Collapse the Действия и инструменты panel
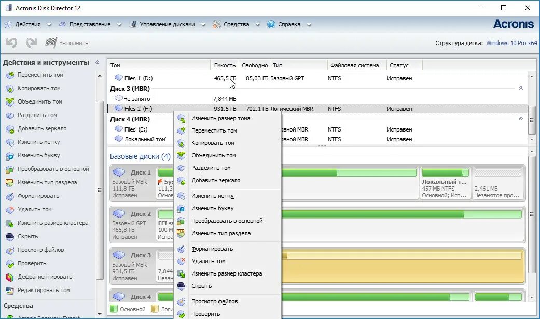Image resolution: width=540 pixels, height=319 pixels. (97, 62)
